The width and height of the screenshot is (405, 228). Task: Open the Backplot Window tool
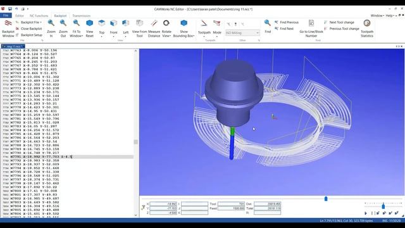8,28
